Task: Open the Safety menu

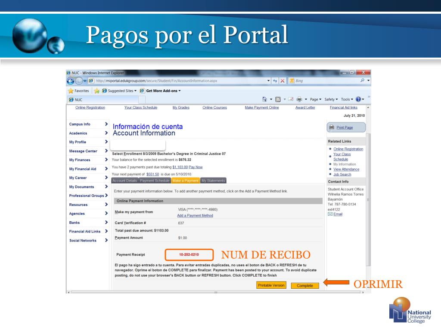Action: point(331,99)
